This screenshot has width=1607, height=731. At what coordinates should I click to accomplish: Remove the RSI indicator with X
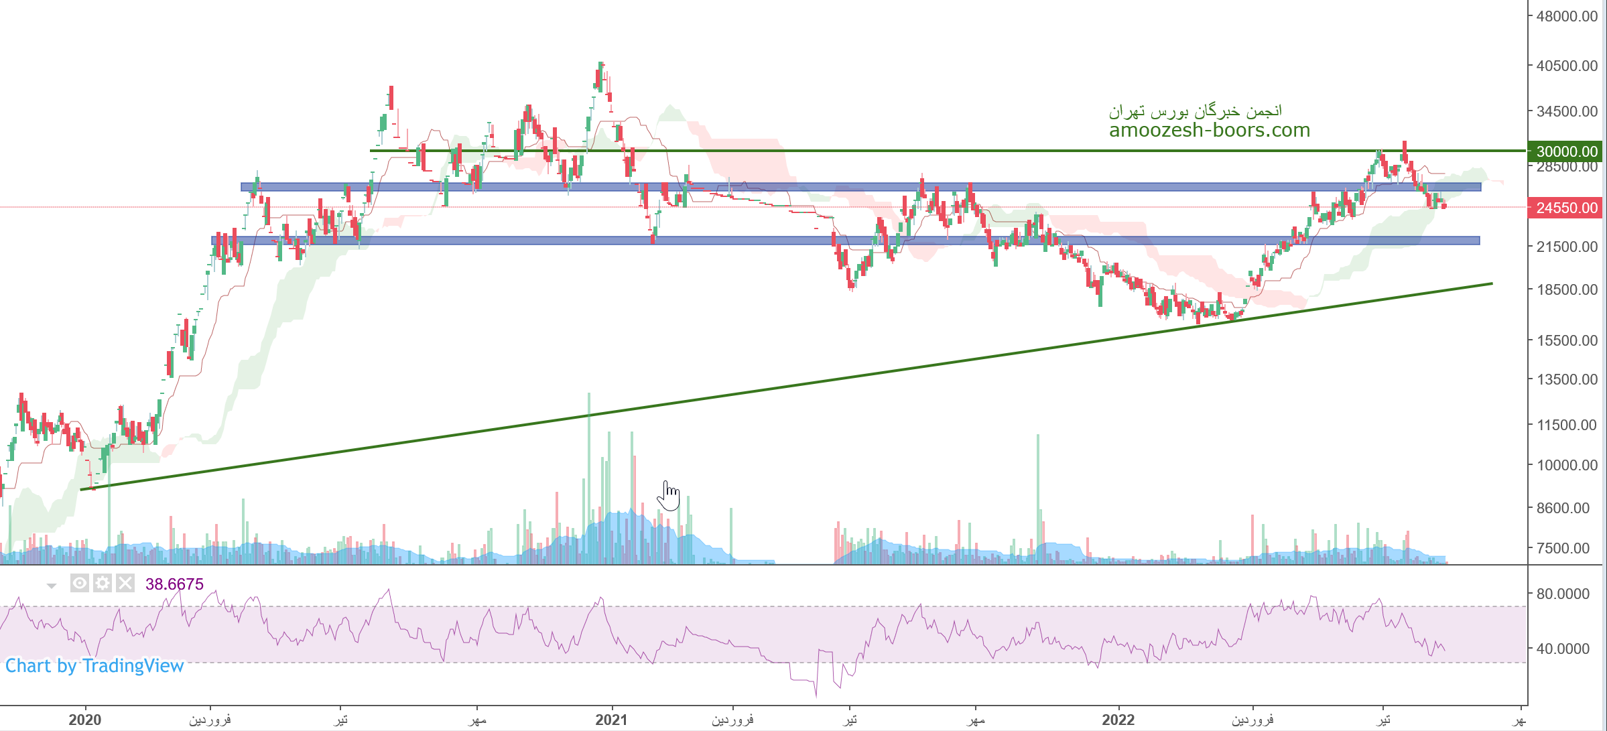tap(125, 583)
